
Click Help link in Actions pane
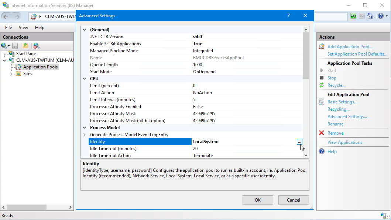(x=332, y=152)
